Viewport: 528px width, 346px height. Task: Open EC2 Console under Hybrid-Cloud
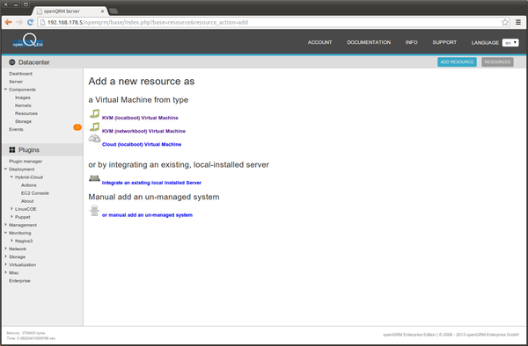pos(35,193)
